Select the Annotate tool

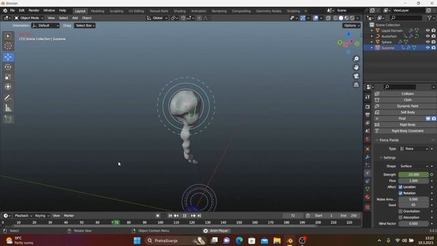[8, 98]
